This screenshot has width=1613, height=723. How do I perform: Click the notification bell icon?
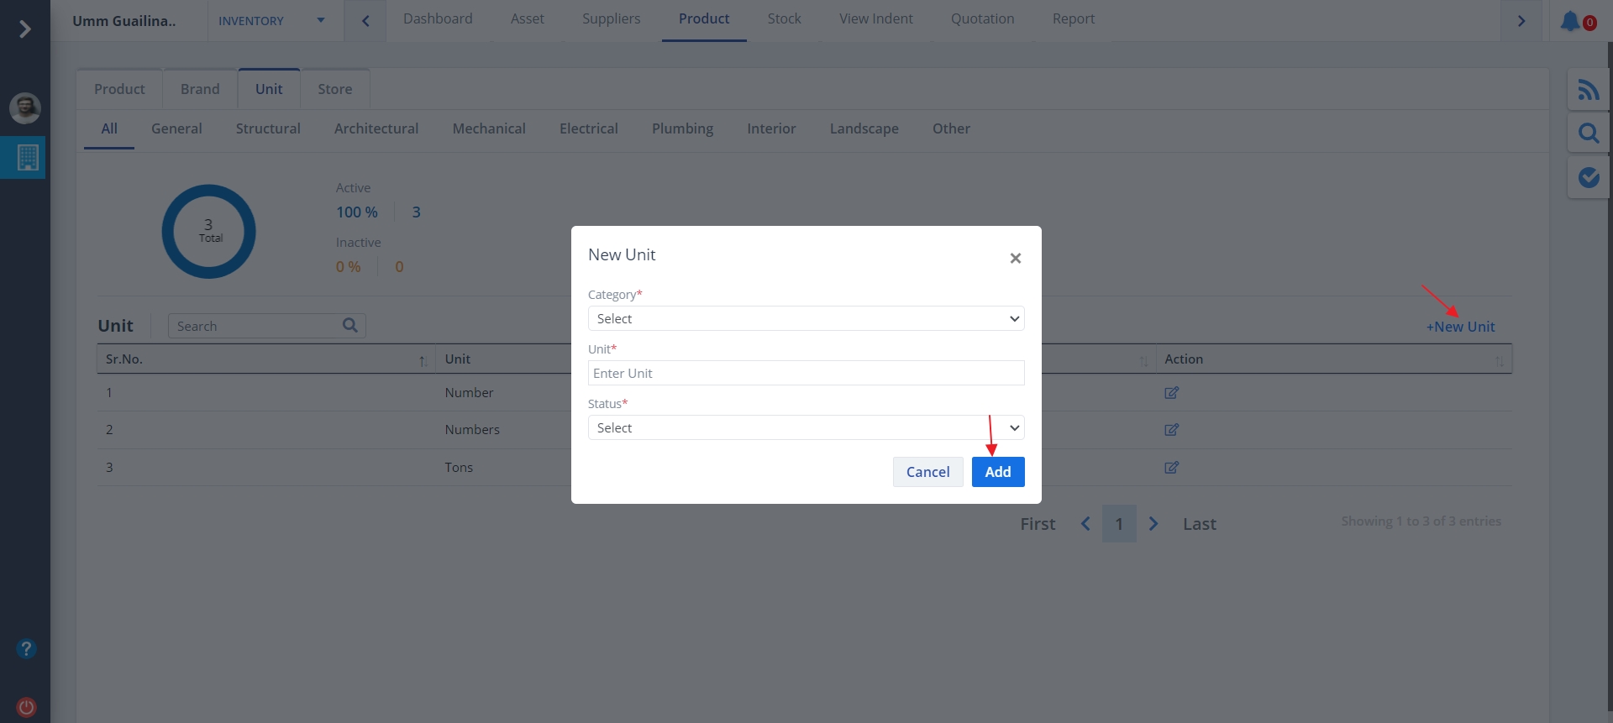pyautogui.click(x=1570, y=22)
